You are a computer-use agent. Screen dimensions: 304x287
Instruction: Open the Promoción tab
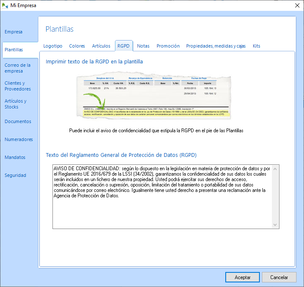[168, 46]
